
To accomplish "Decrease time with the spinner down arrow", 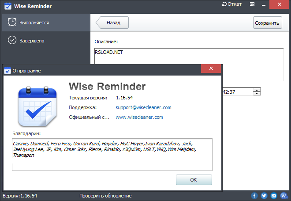I will click(257, 94).
